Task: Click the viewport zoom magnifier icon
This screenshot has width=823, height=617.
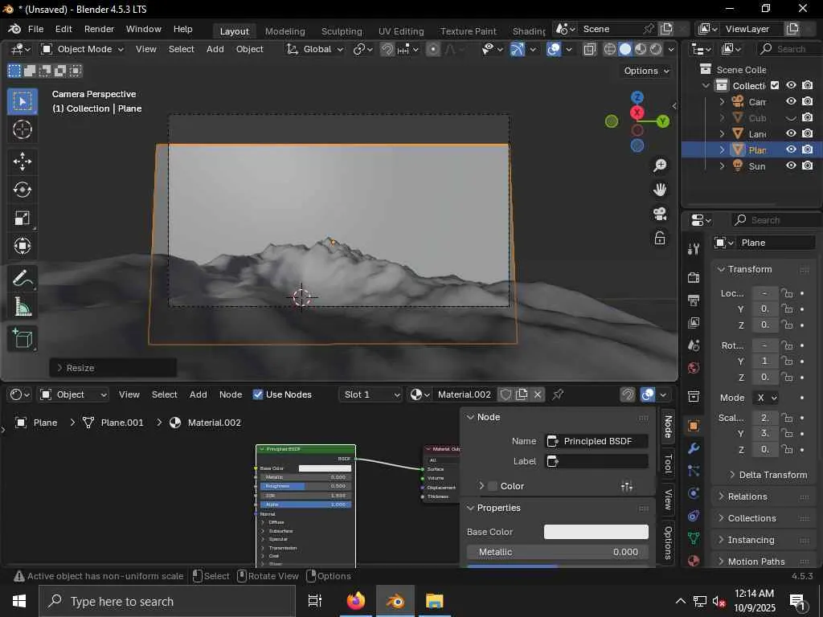Action: coord(660,165)
